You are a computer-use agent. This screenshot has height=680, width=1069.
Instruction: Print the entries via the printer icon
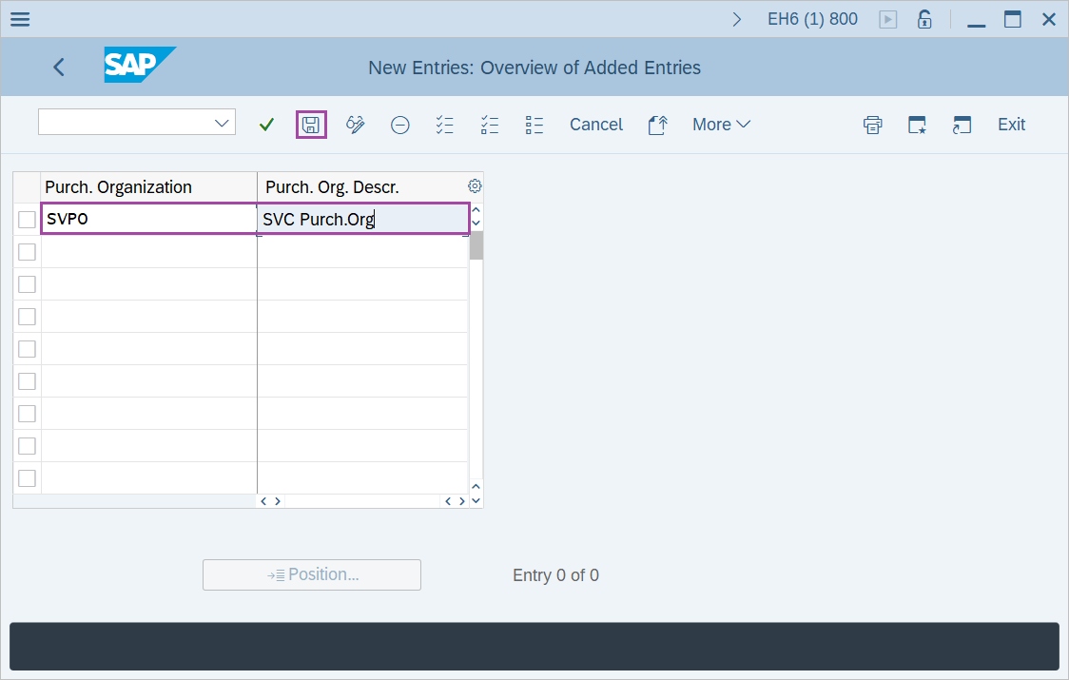click(872, 125)
